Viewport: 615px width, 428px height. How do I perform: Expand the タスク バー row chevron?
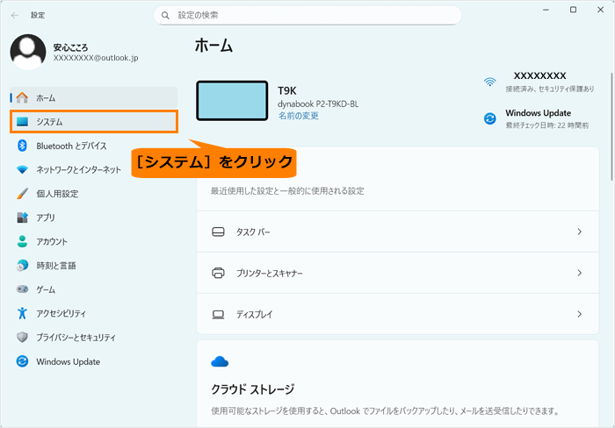[x=579, y=232]
